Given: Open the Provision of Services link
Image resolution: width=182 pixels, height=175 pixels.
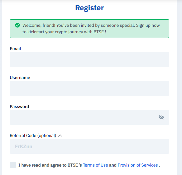Looking at the screenshot, I should 138,165.
